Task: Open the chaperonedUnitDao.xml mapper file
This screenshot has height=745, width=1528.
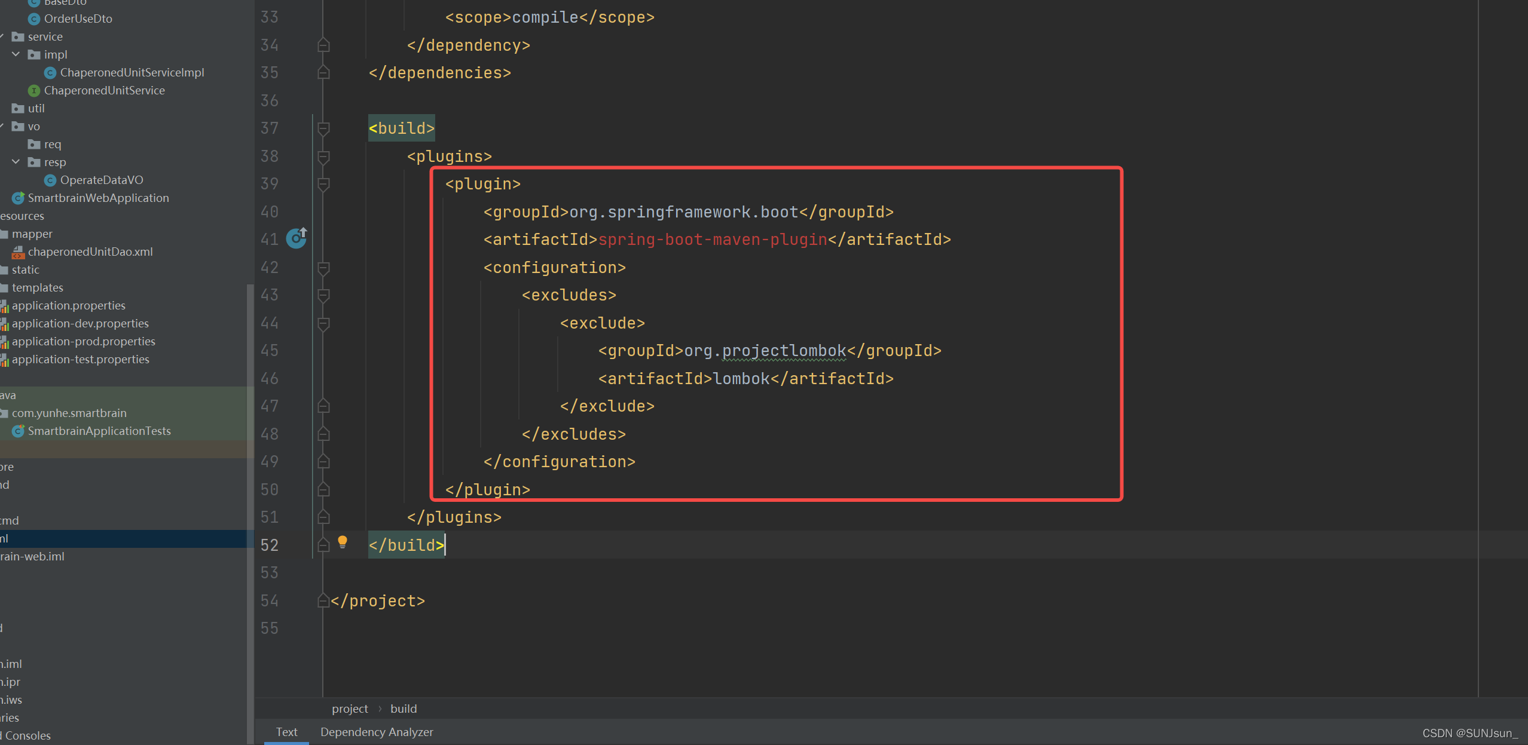Action: [x=90, y=252]
